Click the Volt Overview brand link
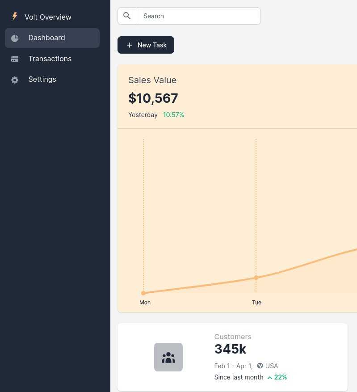The width and height of the screenshot is (357, 392). click(x=48, y=17)
